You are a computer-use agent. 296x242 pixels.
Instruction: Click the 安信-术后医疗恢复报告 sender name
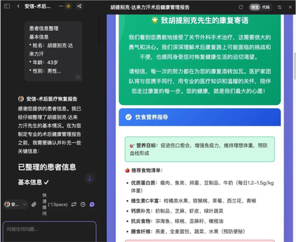click(x=51, y=99)
